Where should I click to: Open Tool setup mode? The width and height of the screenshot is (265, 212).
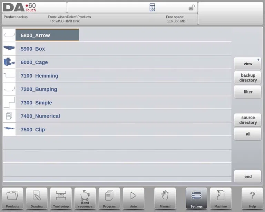pyautogui.click(x=61, y=199)
